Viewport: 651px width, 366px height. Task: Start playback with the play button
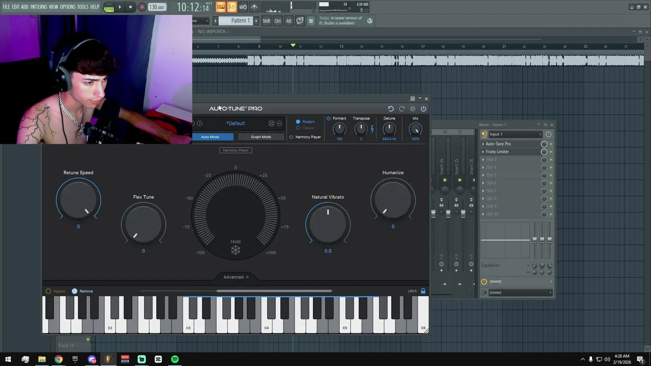pos(120,7)
